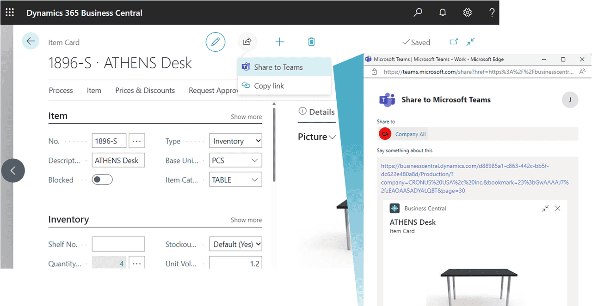Open the notifications bell

442,12
